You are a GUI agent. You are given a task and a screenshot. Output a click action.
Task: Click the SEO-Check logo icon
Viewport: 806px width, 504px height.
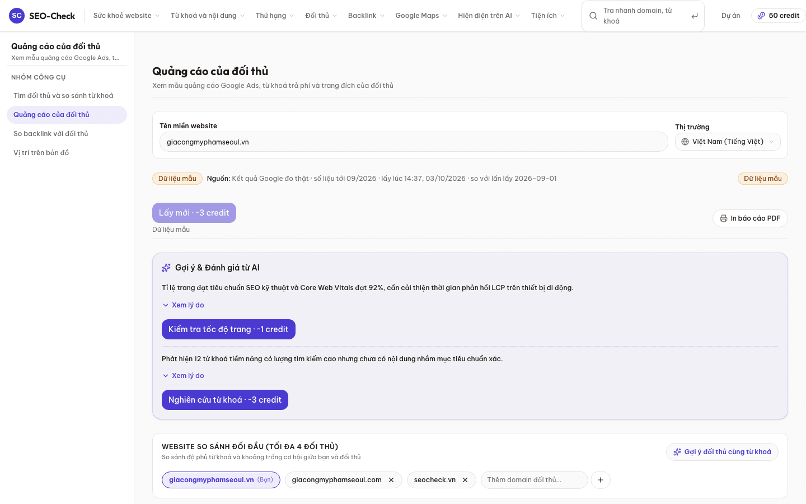[x=17, y=16]
